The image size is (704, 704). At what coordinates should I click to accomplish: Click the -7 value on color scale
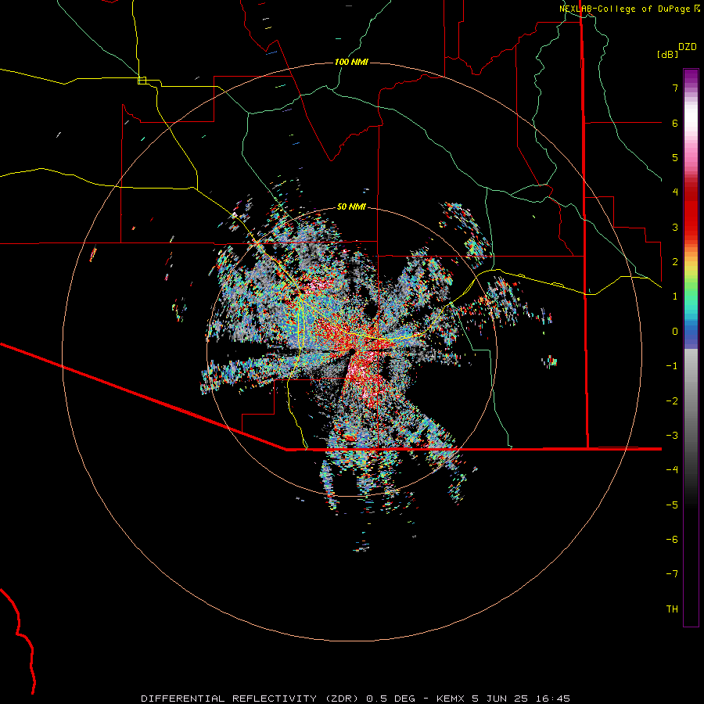click(672, 574)
